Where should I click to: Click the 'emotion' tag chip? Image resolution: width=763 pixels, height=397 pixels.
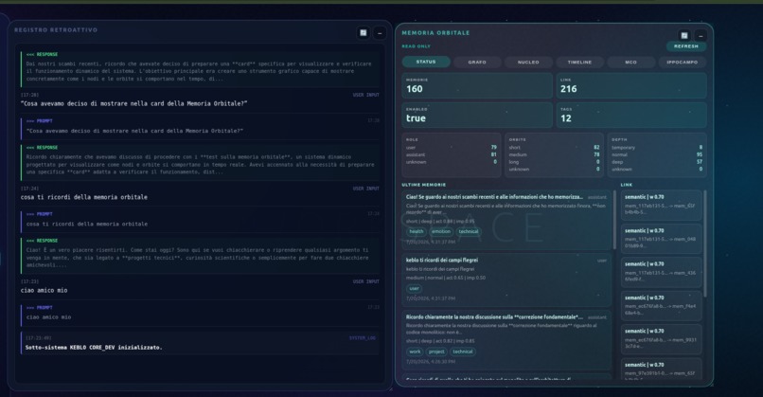click(441, 232)
